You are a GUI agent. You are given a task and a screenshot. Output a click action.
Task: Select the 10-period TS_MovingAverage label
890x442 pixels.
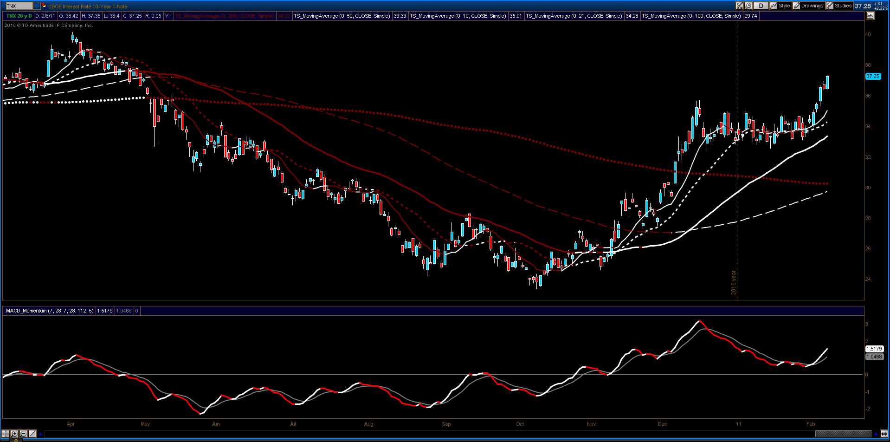458,16
